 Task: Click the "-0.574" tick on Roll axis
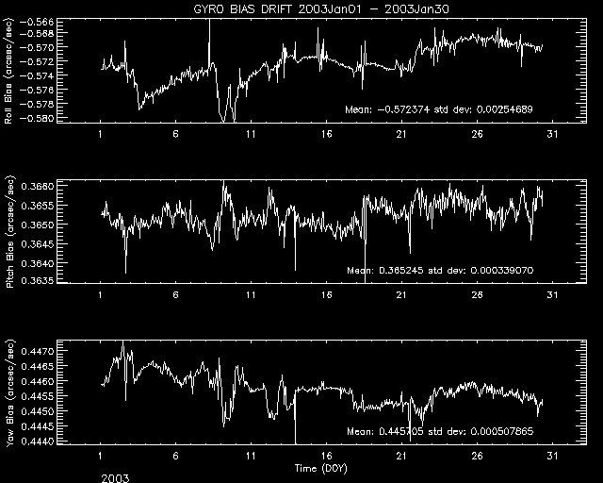[x=37, y=75]
